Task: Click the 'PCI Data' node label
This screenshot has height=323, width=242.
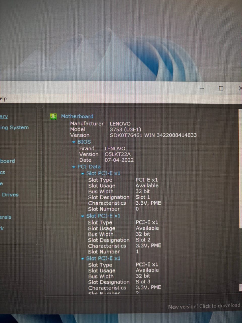Action: 89,167
